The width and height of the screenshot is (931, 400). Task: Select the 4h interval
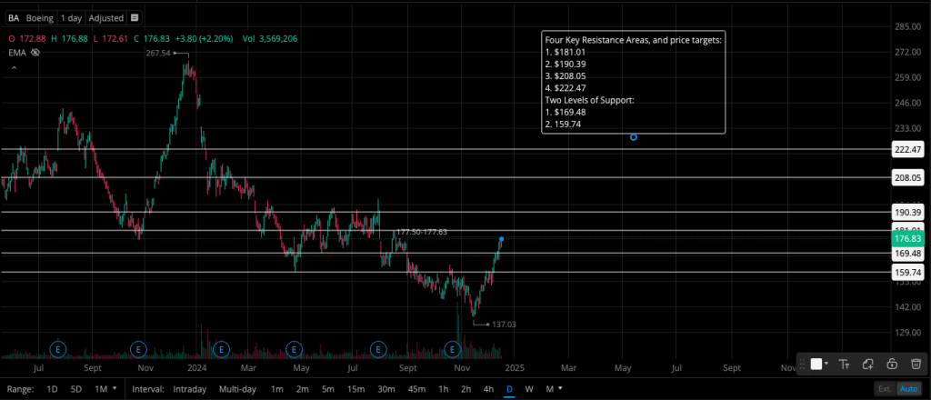pyautogui.click(x=488, y=389)
